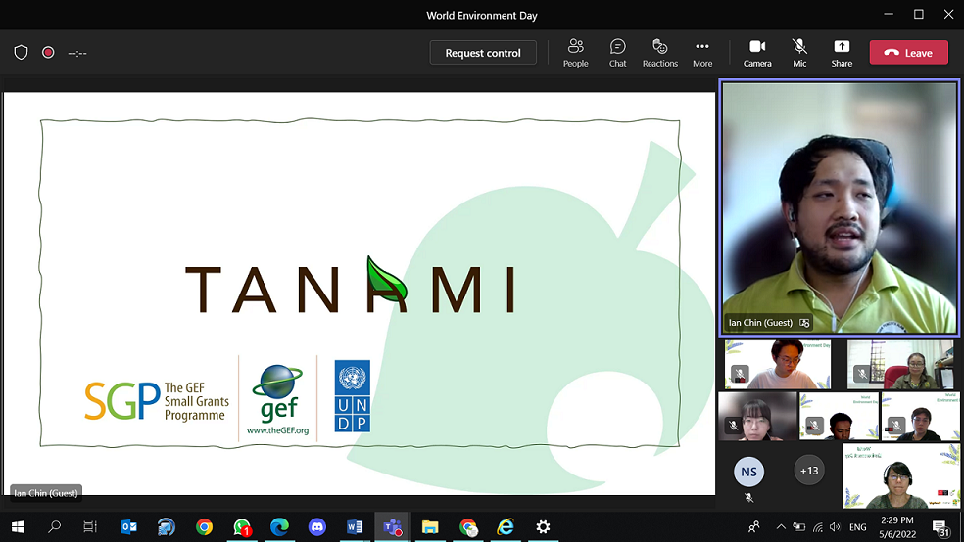Open Task View on taskbar
This screenshot has width=964, height=542.
click(x=90, y=526)
